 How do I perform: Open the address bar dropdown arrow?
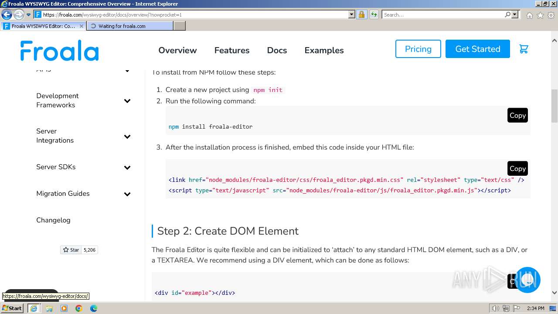[352, 14]
